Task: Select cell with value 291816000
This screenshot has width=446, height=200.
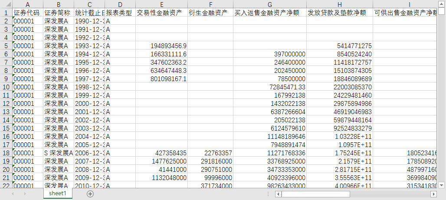Action: (x=210, y=161)
